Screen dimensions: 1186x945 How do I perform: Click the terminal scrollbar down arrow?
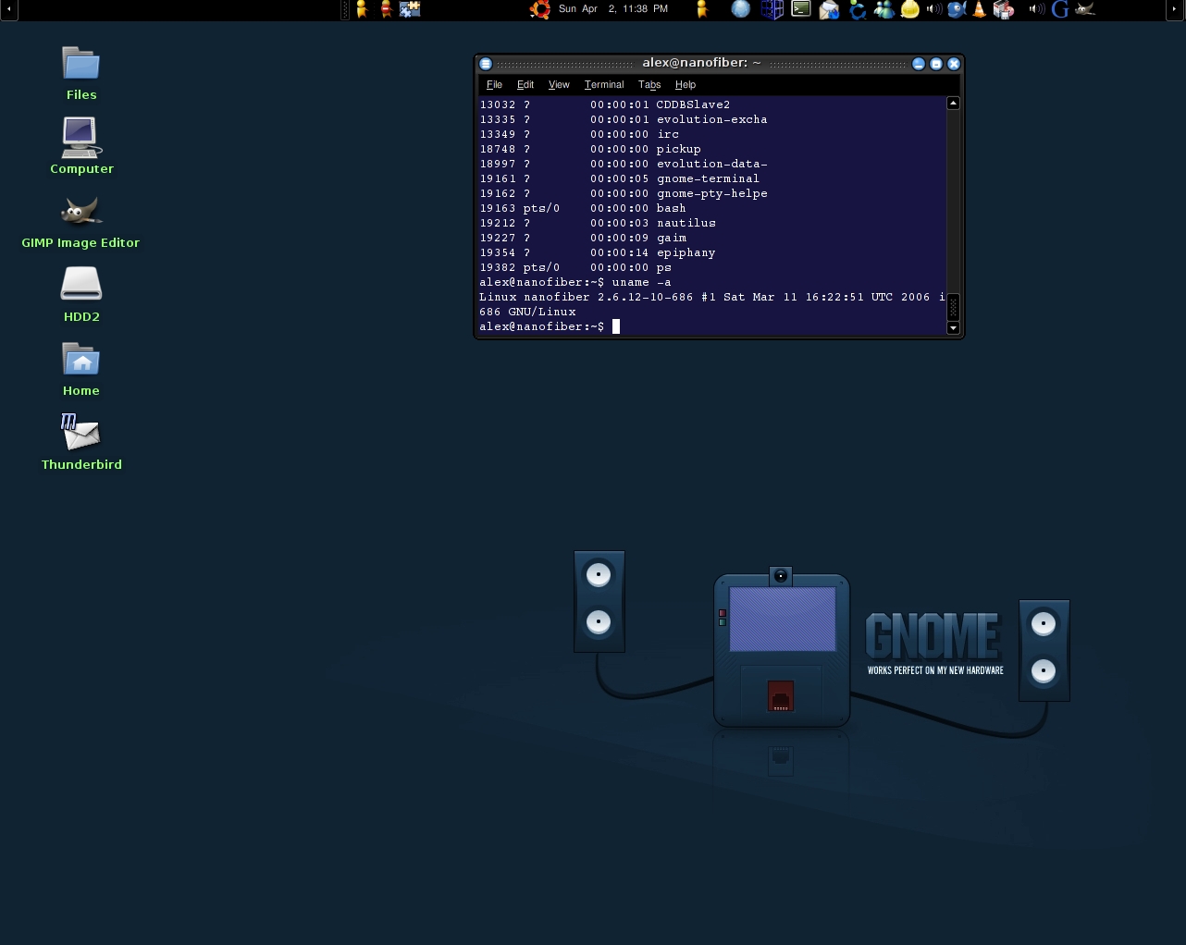[953, 328]
